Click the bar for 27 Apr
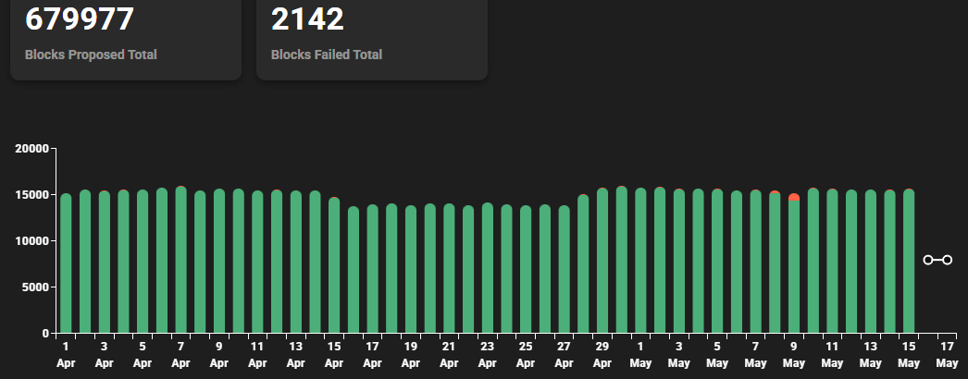968x379 pixels. coord(564,270)
